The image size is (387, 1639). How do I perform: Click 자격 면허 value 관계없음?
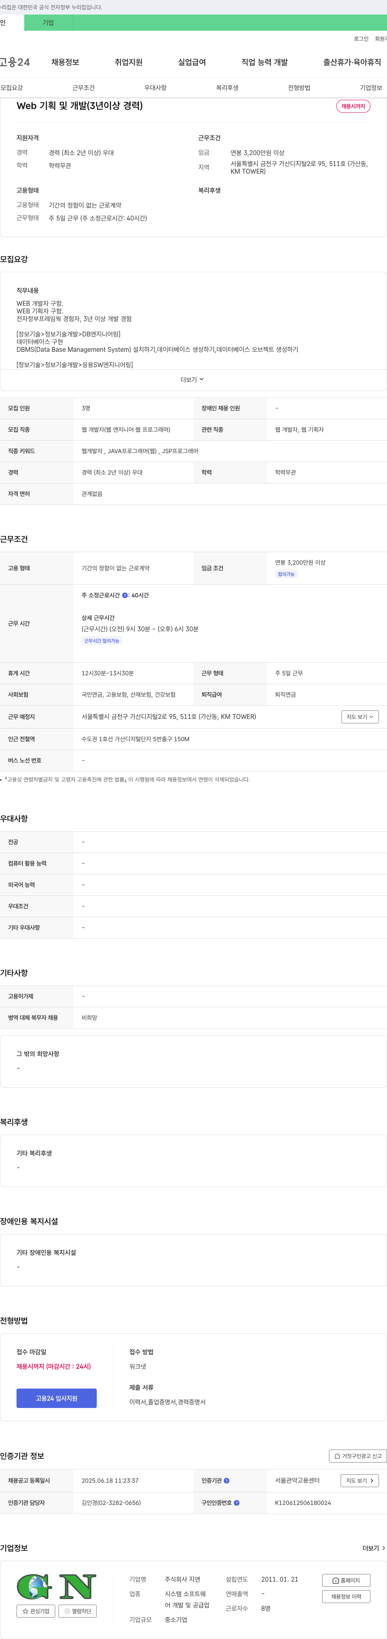click(x=92, y=494)
